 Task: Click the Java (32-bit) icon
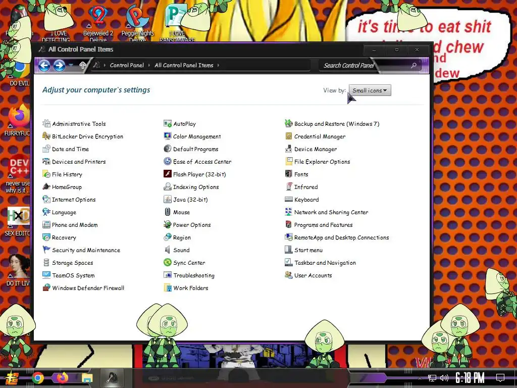coord(168,200)
